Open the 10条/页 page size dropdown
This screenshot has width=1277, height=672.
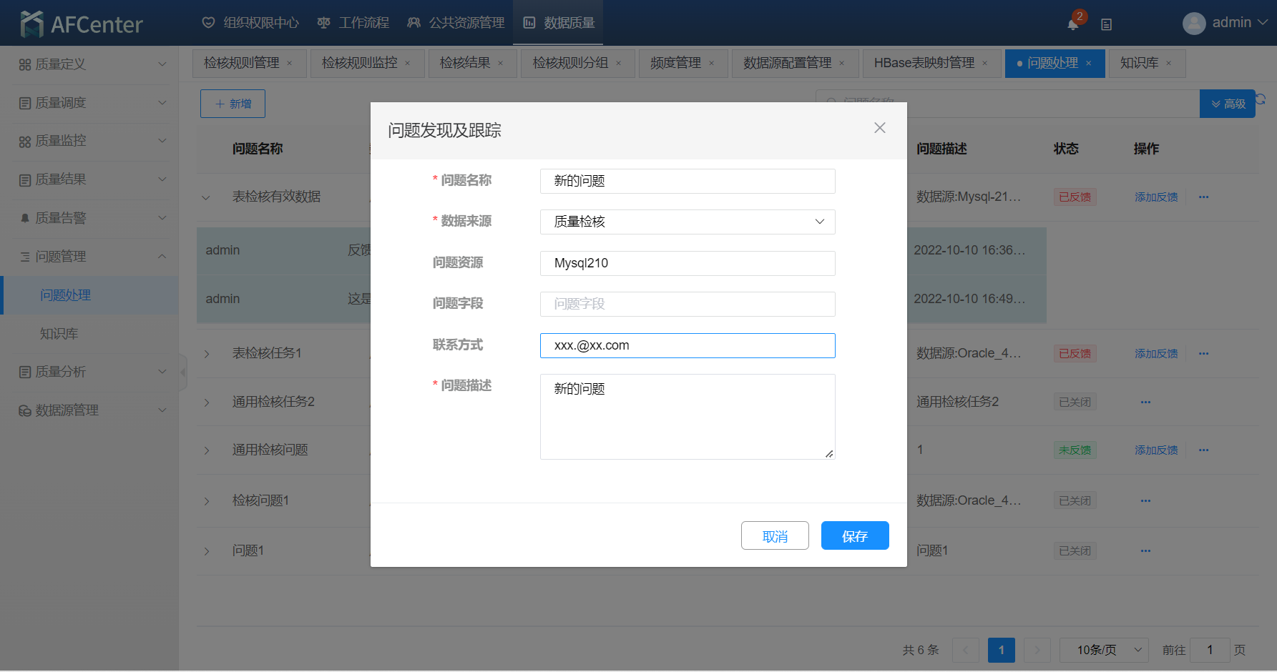click(x=1103, y=650)
